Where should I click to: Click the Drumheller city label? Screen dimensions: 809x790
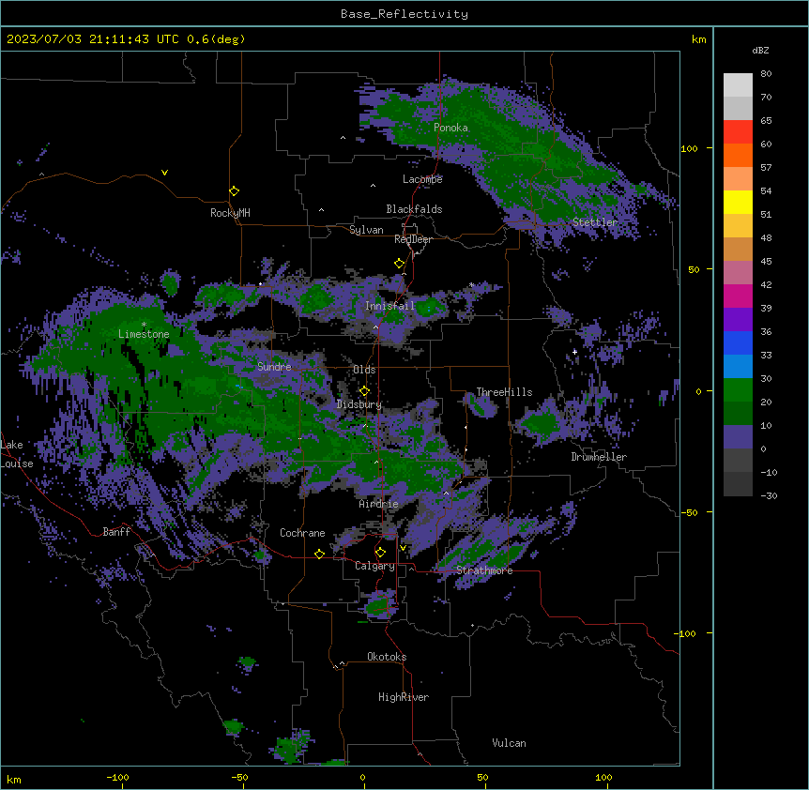coord(599,457)
